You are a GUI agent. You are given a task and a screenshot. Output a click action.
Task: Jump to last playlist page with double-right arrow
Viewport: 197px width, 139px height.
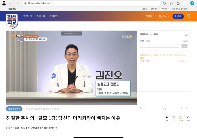(187, 108)
